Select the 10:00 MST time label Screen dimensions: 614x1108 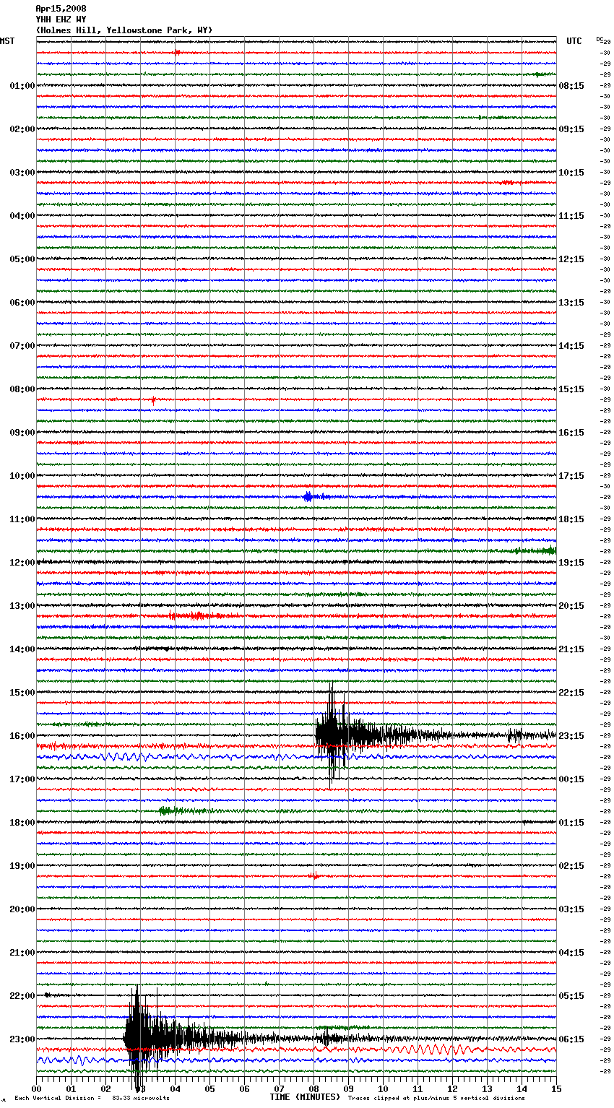coord(22,476)
